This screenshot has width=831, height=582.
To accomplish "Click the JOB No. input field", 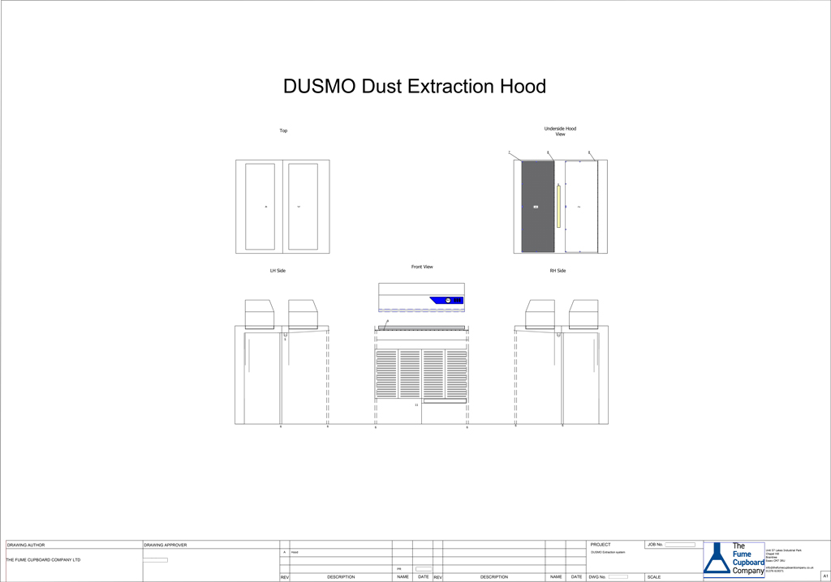I will point(680,545).
